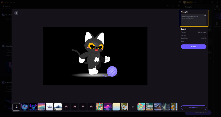Open the last colorful striped thumbnail
The image size is (221, 117).
tap(175, 107)
